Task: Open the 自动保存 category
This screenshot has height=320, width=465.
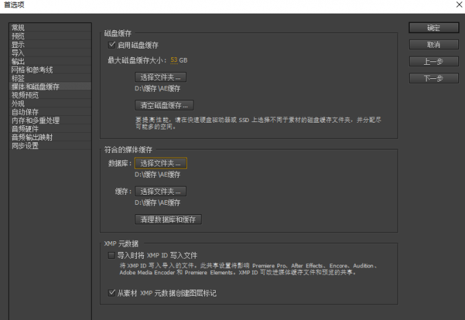Action: (x=26, y=112)
